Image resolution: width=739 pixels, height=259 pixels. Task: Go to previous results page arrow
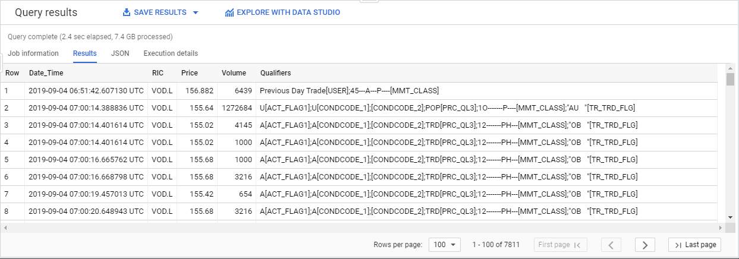[x=611, y=245]
